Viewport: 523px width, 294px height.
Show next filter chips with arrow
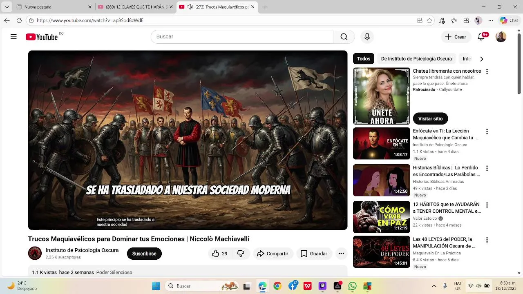tap(481, 59)
